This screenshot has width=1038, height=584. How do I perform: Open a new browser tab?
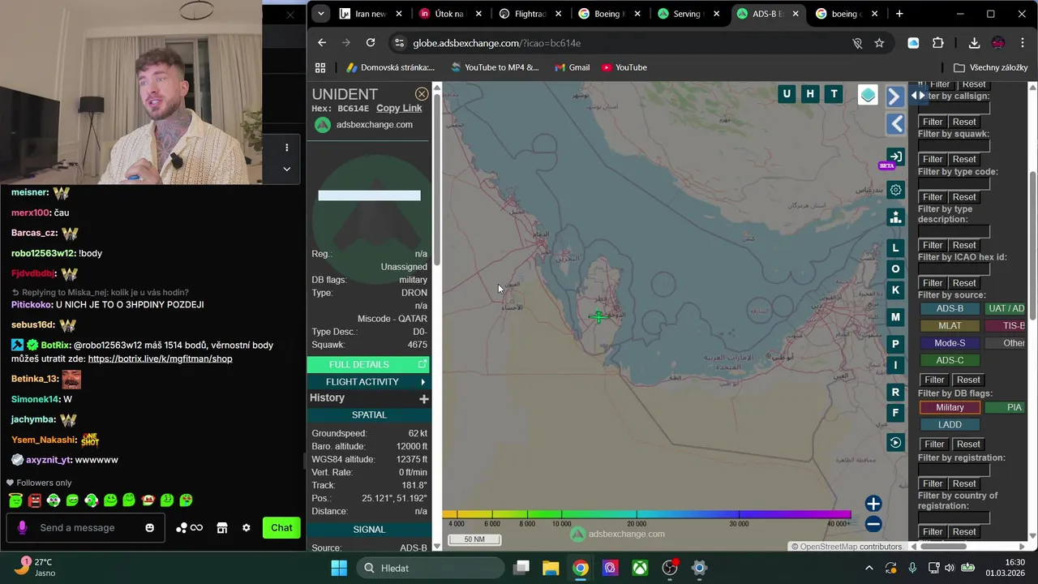[x=899, y=14]
